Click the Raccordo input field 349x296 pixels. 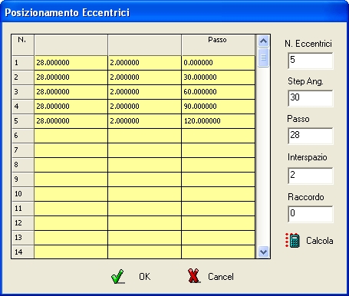[x=311, y=214]
